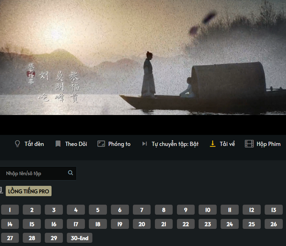The width and height of the screenshot is (286, 246).
Task: Open episode 15
Action: [32, 224]
